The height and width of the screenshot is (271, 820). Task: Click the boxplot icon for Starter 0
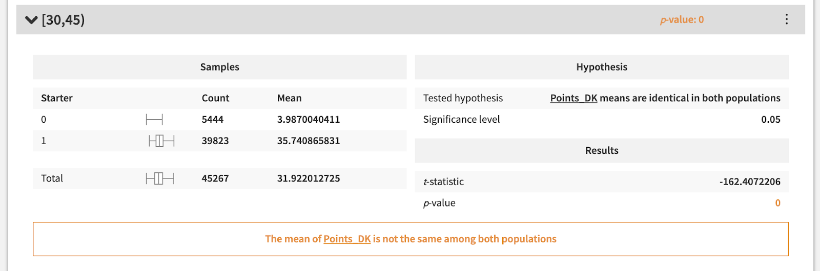(154, 120)
